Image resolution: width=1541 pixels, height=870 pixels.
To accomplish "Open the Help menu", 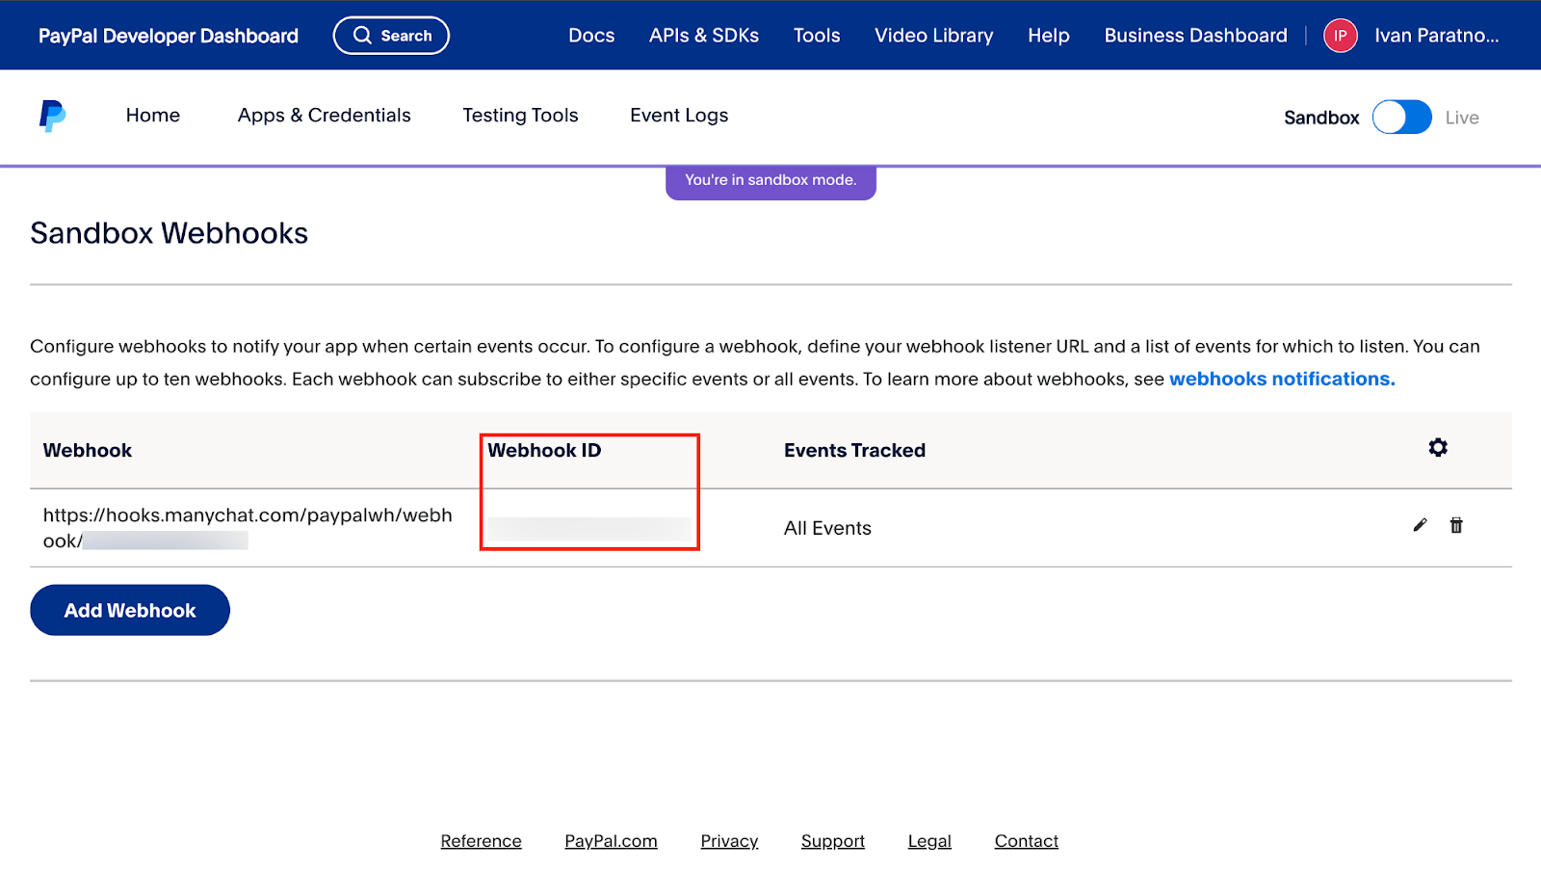I will click(1048, 36).
